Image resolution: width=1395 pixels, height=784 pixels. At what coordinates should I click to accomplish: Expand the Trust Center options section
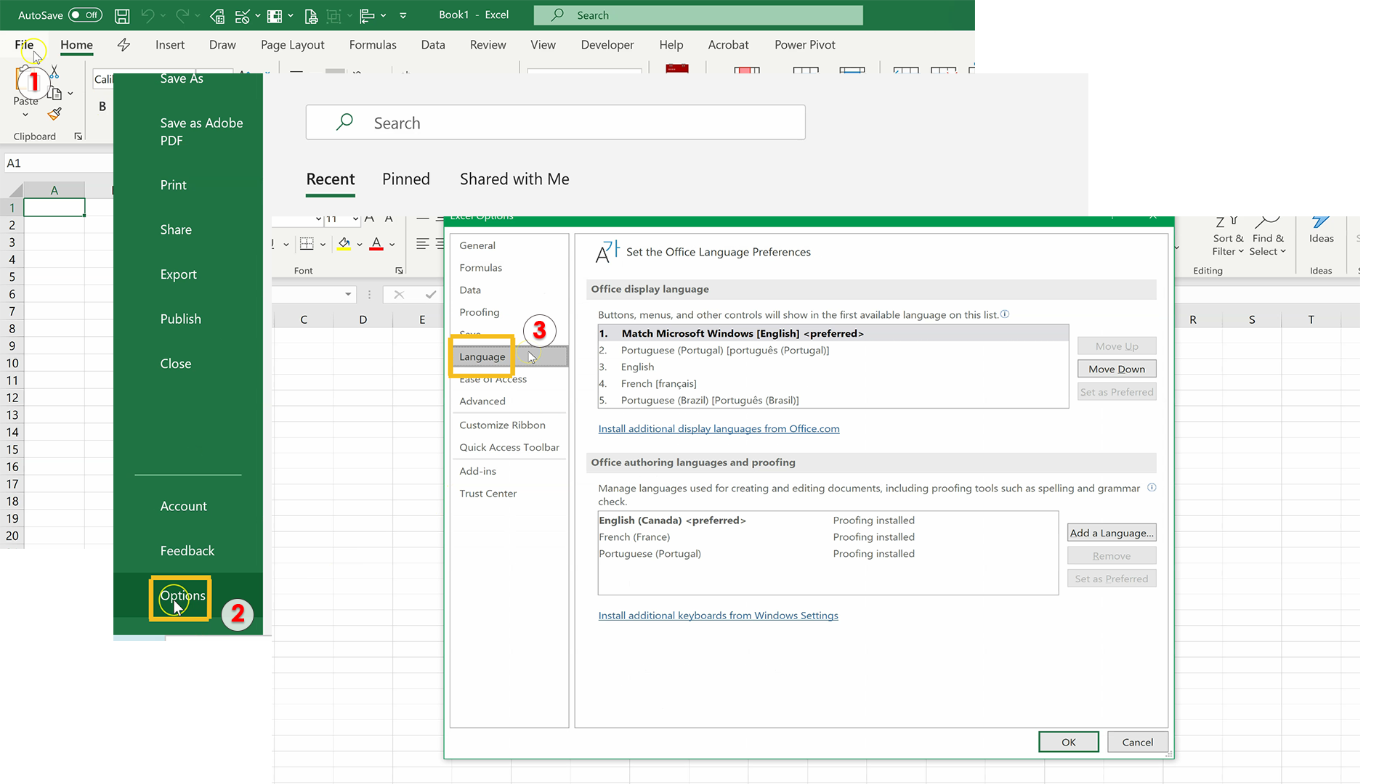point(488,493)
